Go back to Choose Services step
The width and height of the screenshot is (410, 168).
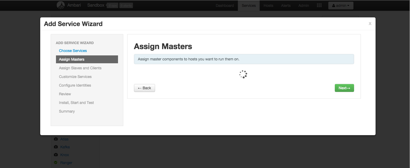tap(73, 51)
